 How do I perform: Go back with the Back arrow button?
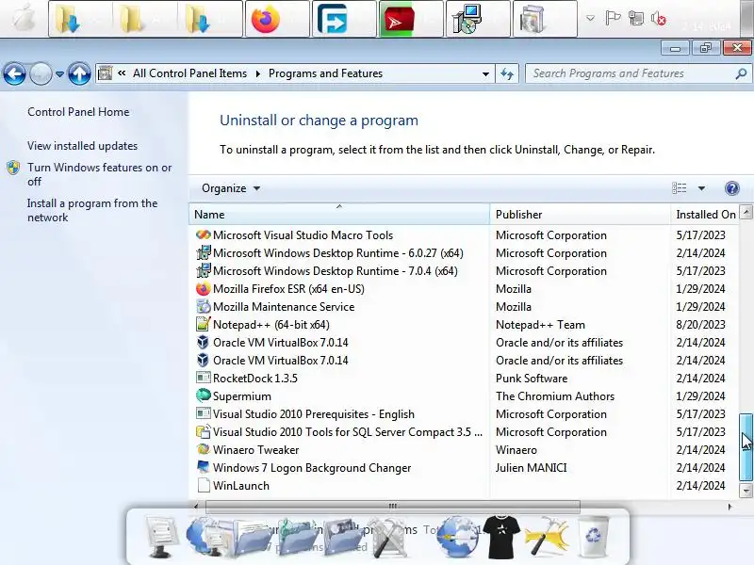[x=14, y=74]
